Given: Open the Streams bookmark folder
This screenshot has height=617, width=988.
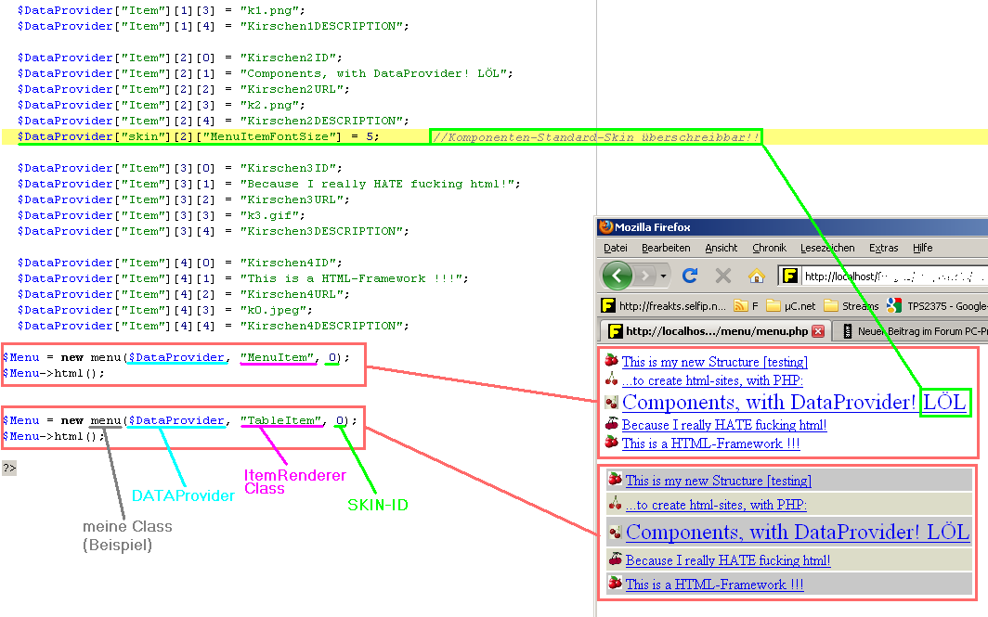Looking at the screenshot, I should coord(851,306).
